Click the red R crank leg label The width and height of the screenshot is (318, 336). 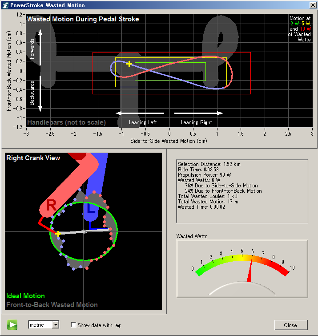pyautogui.click(x=51, y=205)
